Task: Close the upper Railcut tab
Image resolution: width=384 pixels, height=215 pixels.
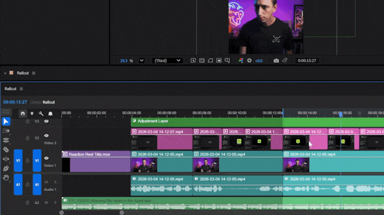Action: click(5, 73)
